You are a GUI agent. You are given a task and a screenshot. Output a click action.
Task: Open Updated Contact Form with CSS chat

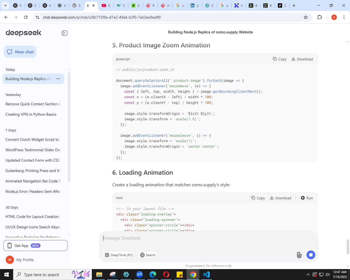click(33, 160)
